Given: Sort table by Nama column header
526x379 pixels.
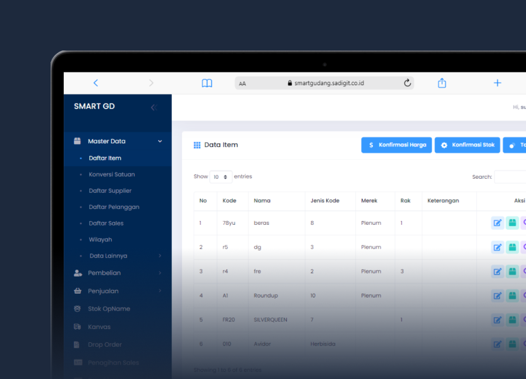Looking at the screenshot, I should [x=262, y=201].
